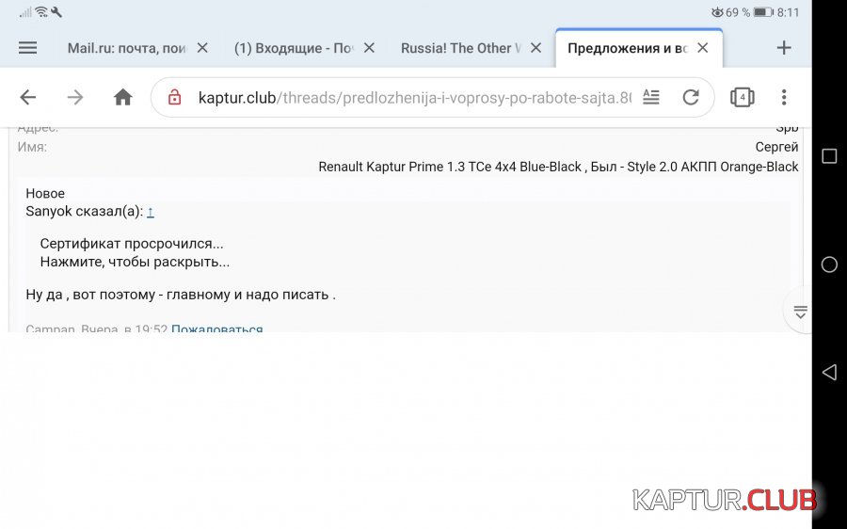Image resolution: width=847 pixels, height=529 pixels.
Task: Open the three-dot browser menu
Action: click(784, 97)
